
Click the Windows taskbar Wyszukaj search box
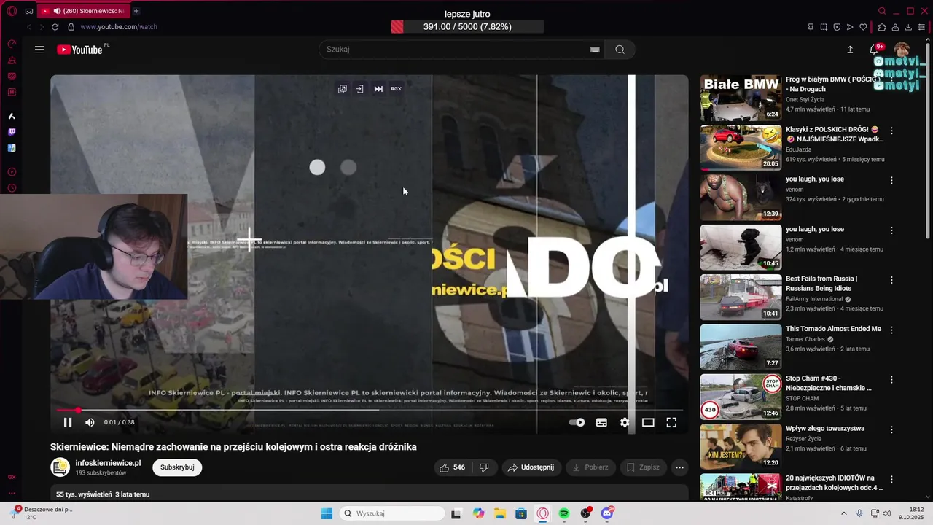[x=392, y=513]
